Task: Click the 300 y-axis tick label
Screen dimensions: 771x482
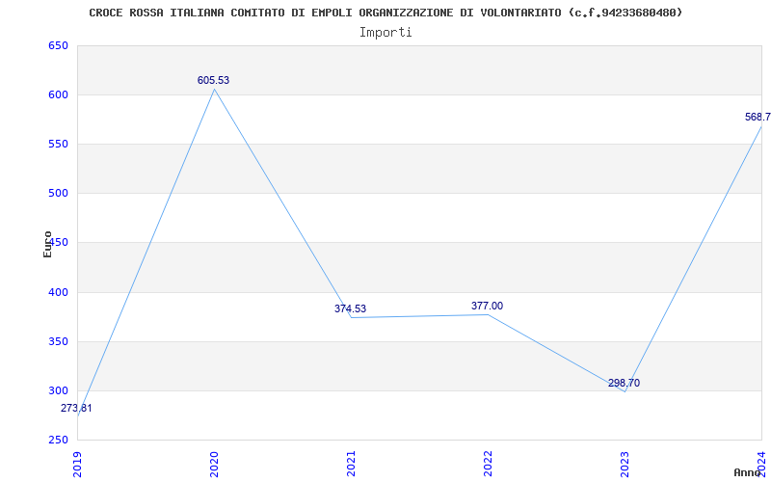Action: (58, 390)
